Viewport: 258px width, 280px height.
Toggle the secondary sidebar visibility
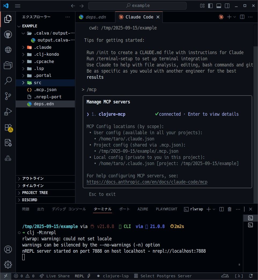click(227, 6)
